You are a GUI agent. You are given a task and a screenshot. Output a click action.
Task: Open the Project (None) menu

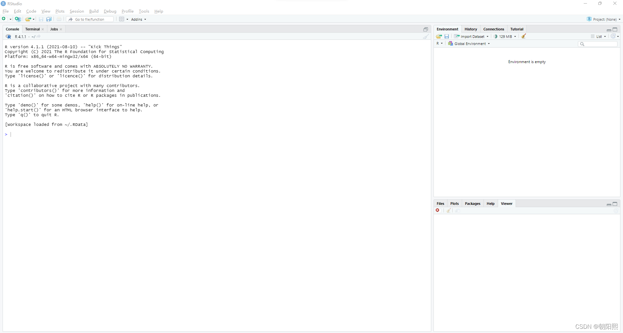point(604,19)
